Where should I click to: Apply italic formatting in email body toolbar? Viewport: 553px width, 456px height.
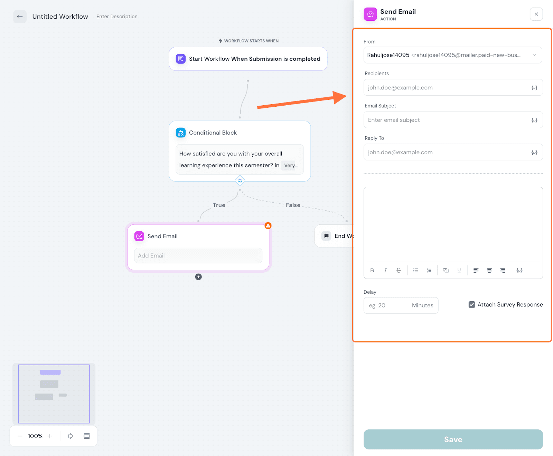(x=385, y=270)
